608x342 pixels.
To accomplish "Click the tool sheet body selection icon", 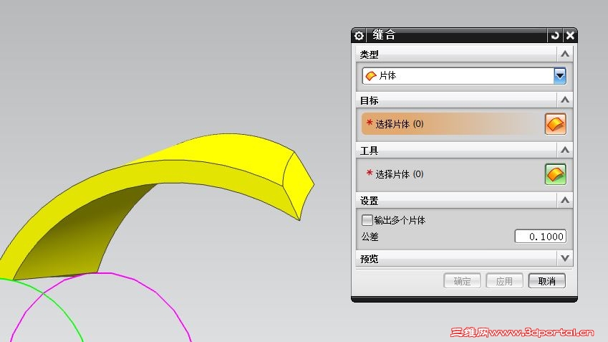I will (555, 174).
